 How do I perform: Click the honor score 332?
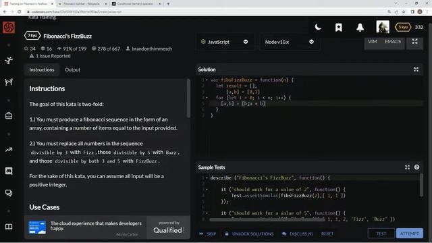point(419,27)
